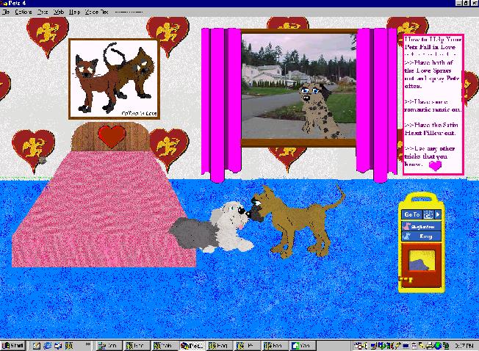The height and width of the screenshot is (351, 479).
Task: Click the Go To button on carrying case
Action: (411, 215)
